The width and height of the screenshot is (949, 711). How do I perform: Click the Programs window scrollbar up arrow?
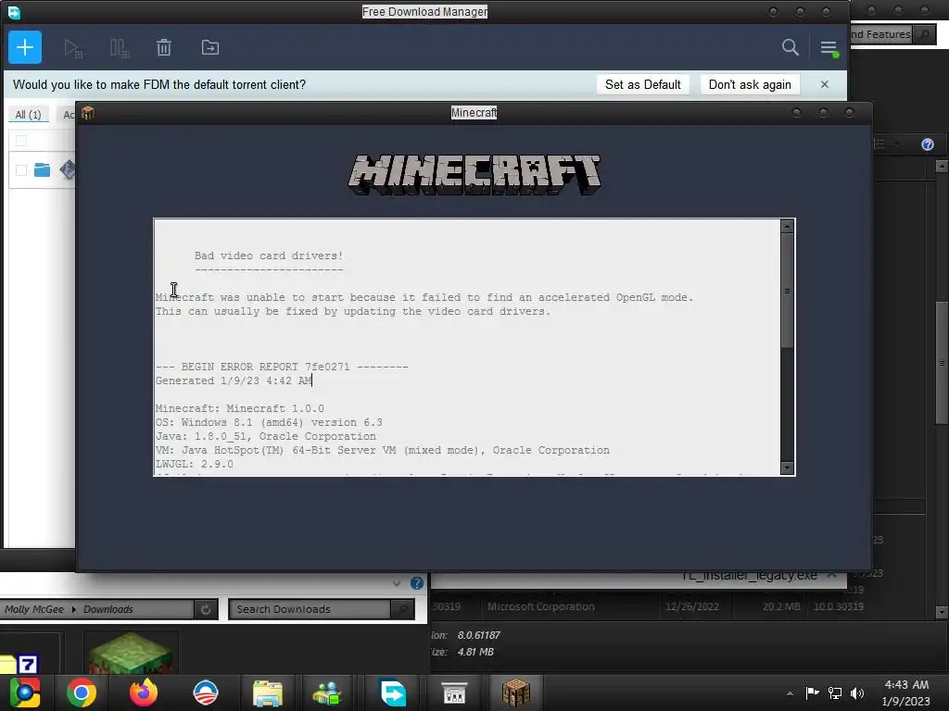(x=942, y=166)
